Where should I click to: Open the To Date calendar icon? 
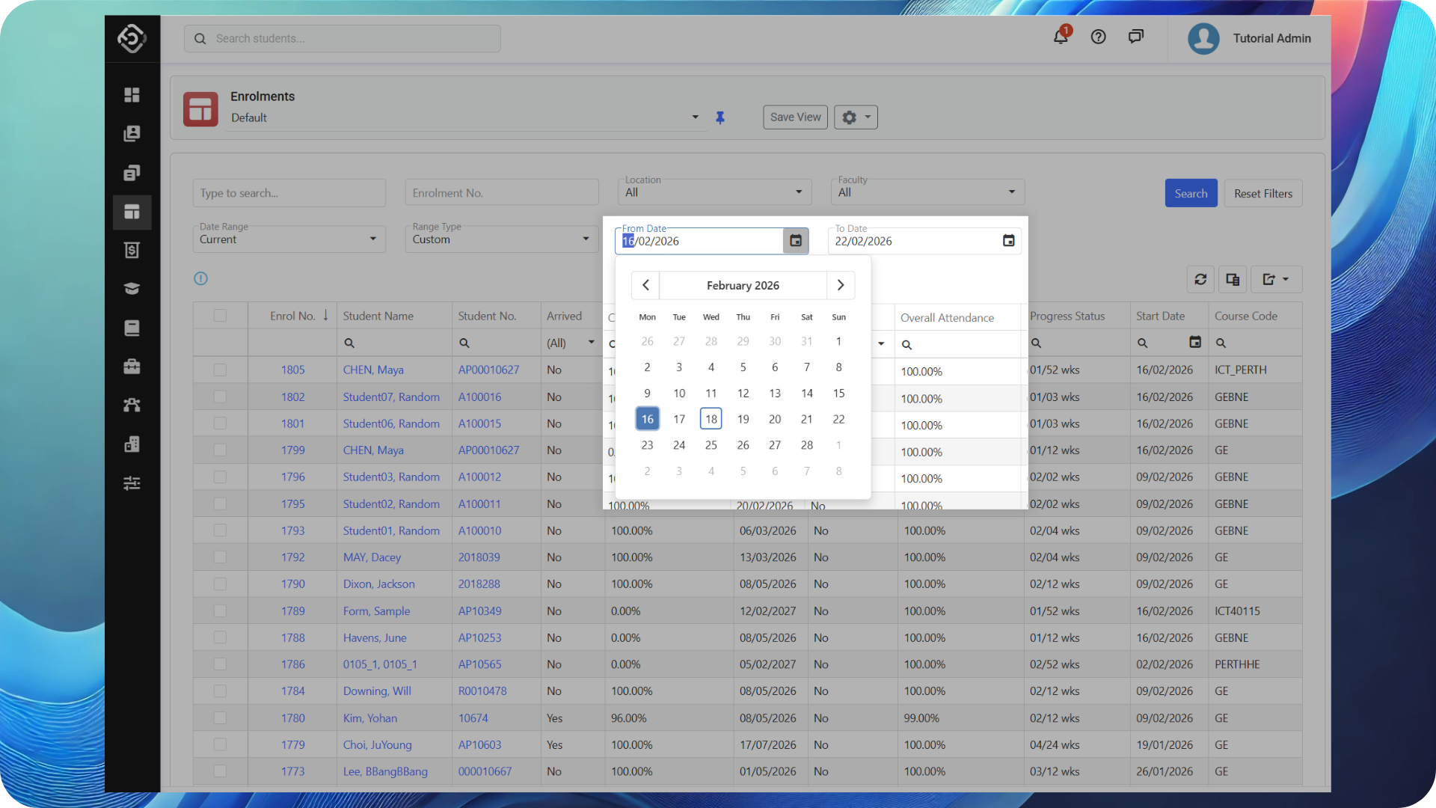(x=1008, y=241)
